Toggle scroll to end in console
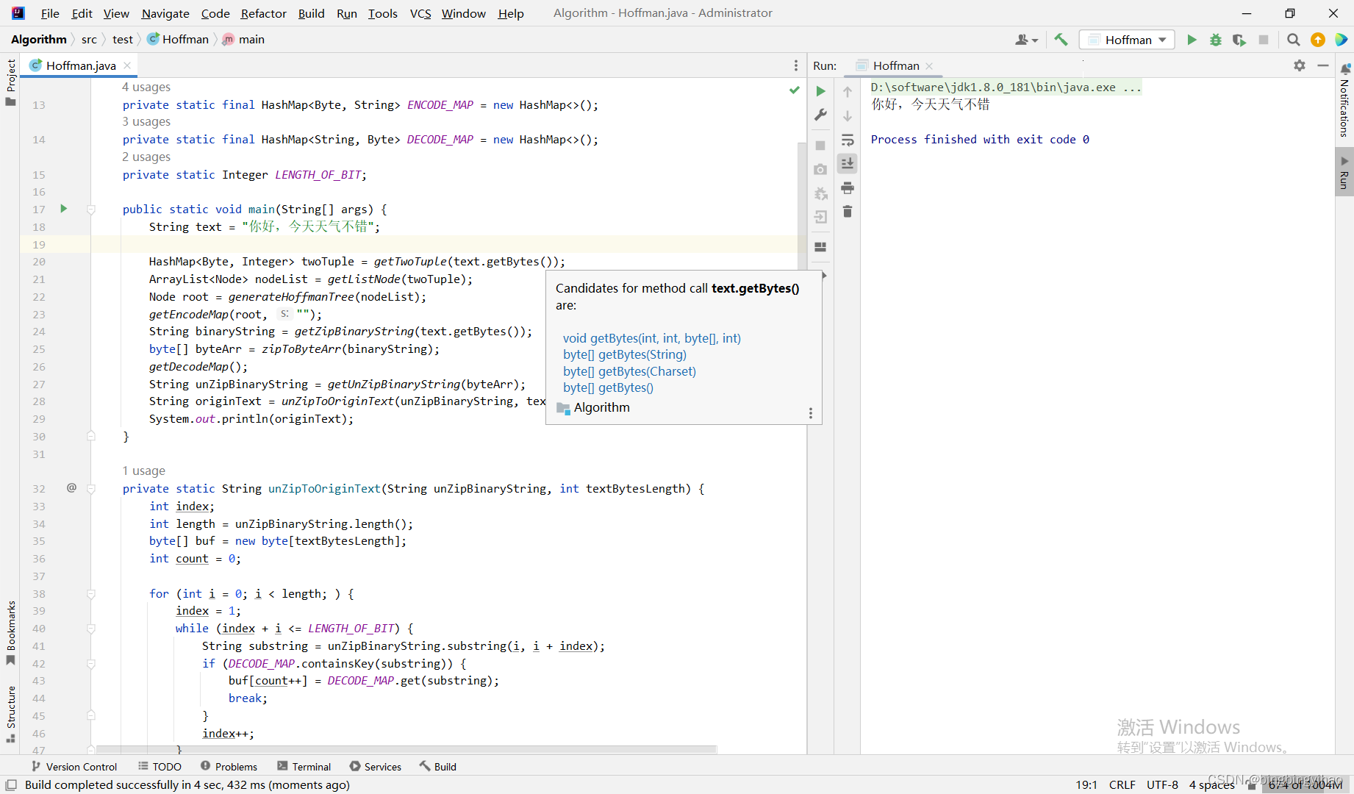 (x=848, y=163)
